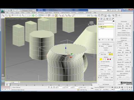Click the Play Animation button
The image size is (134, 100).
117,87
